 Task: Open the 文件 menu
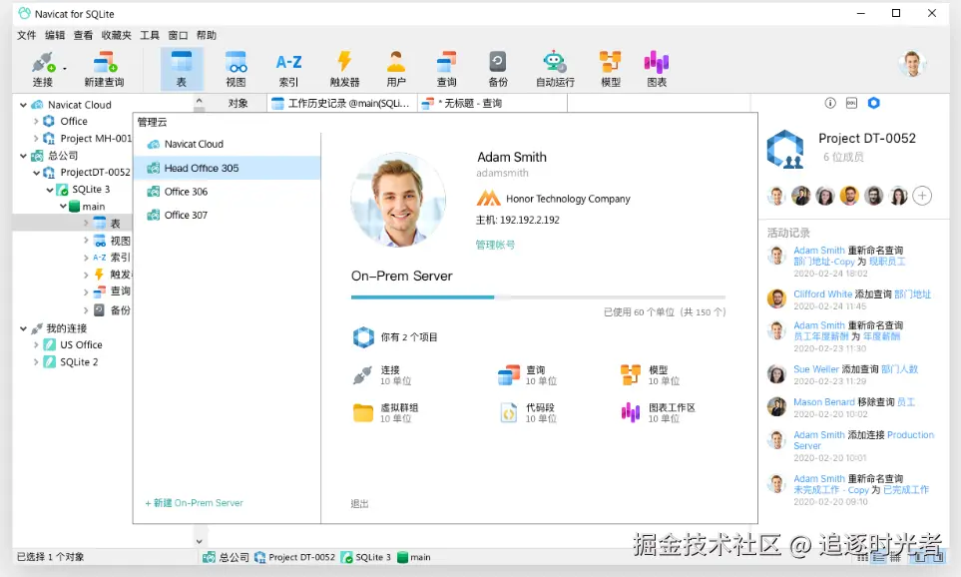(x=26, y=35)
